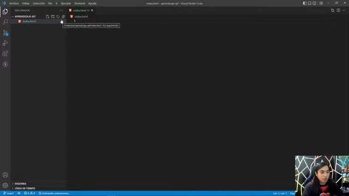Open errors and warnings status indicator
Image resolution: width=349 pixels, height=196 pixels.
(x=29, y=193)
